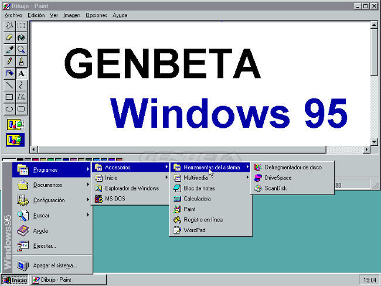381x286 pixels.
Task: Click Apagar el sistema... in Start menu
Action: click(x=52, y=265)
